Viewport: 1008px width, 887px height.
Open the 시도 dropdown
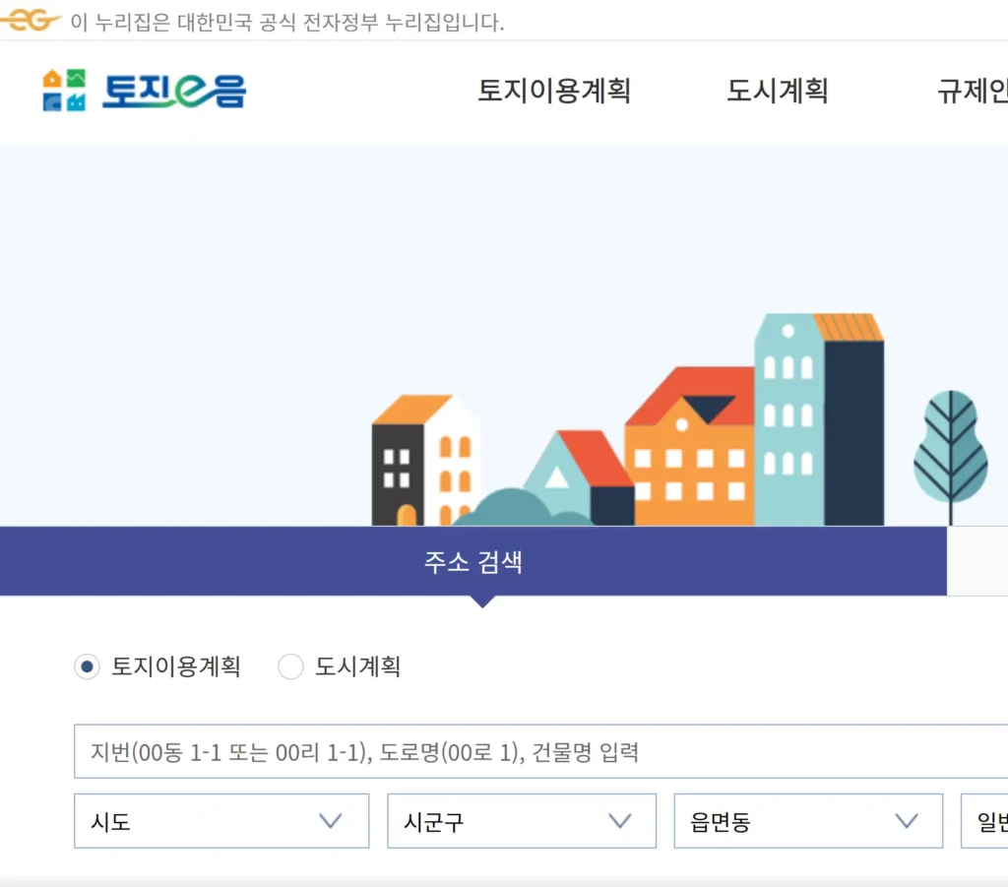click(221, 820)
